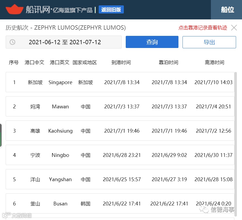
Task: Click the 港口中文 column header
Action: point(34,63)
